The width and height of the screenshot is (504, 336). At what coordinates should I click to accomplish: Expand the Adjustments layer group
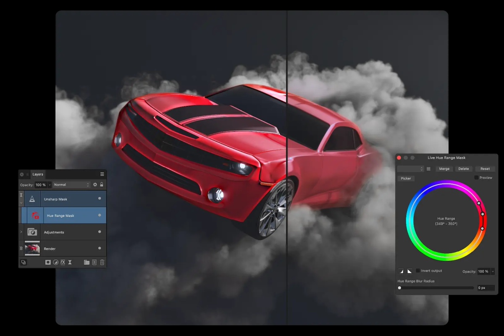click(x=21, y=232)
